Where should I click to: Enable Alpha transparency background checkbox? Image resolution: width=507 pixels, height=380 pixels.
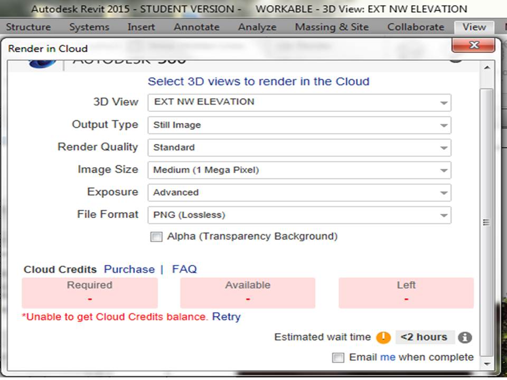[156, 237]
